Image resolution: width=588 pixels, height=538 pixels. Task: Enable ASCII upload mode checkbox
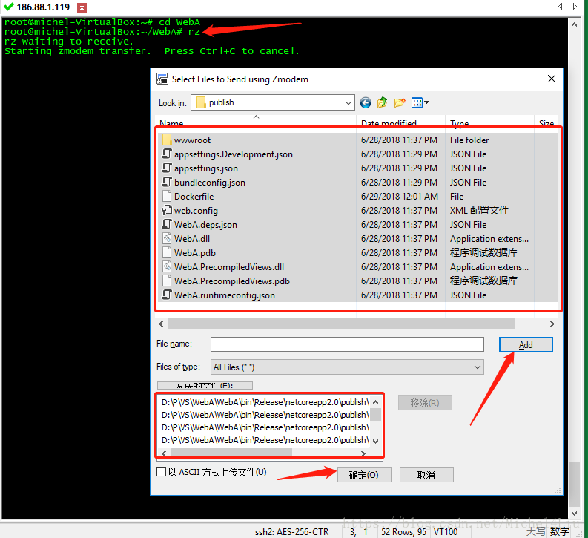coord(161,472)
